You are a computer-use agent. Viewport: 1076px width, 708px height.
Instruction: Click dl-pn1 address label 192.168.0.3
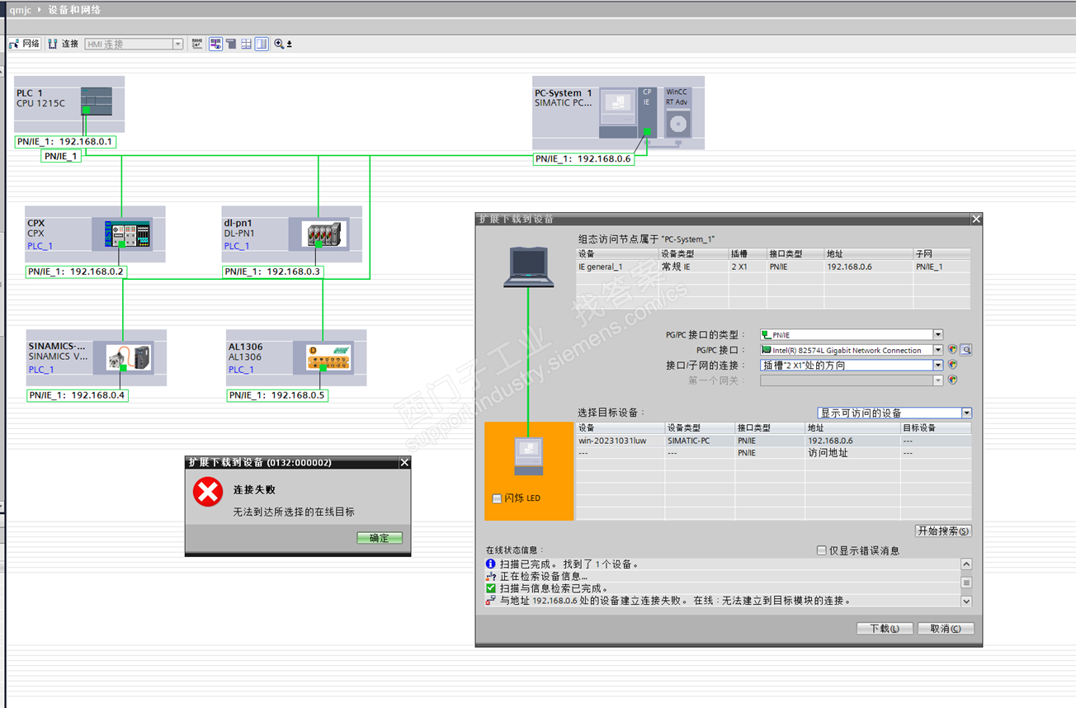tap(272, 271)
